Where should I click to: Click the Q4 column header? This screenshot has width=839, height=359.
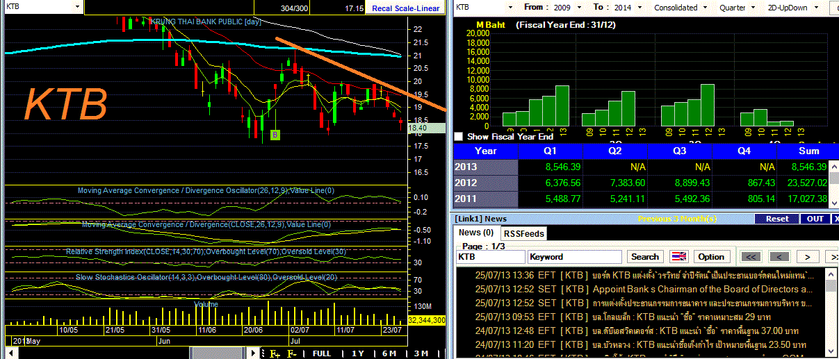coord(744,151)
